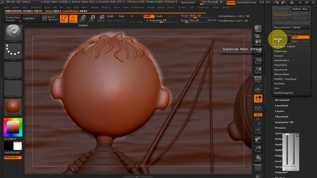Open Projection Master
Image resolution: width=317 pixels, height=178 pixels.
(x=13, y=19)
